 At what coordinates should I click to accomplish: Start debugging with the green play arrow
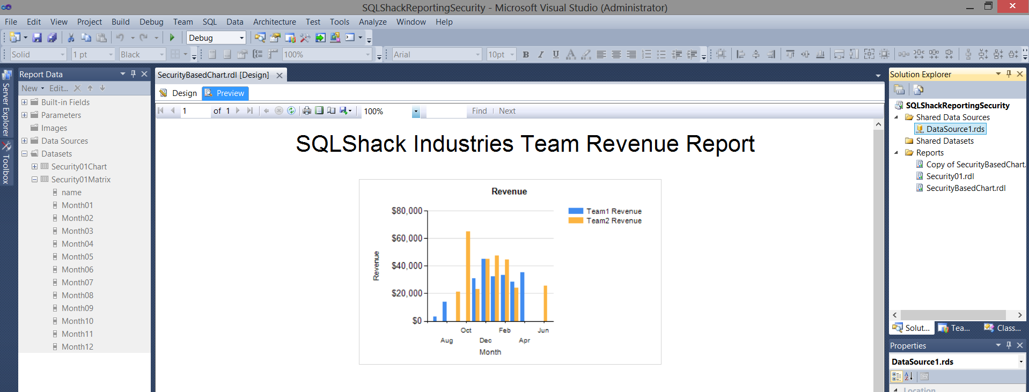[172, 38]
